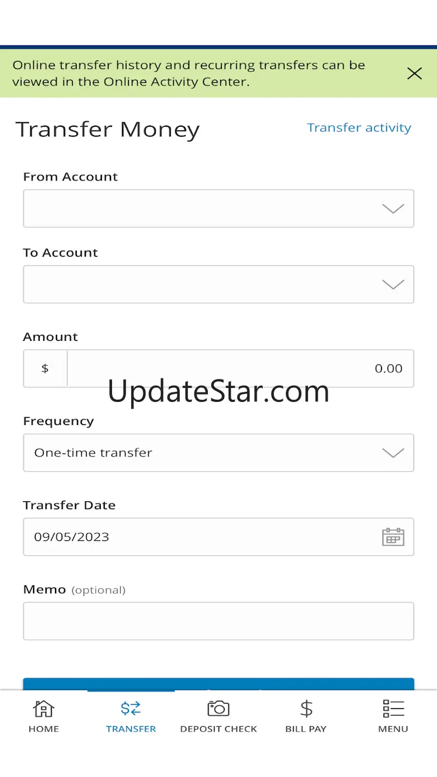Click the Amount input field showing 0.00
This screenshot has width=437, height=777.
[x=240, y=368]
